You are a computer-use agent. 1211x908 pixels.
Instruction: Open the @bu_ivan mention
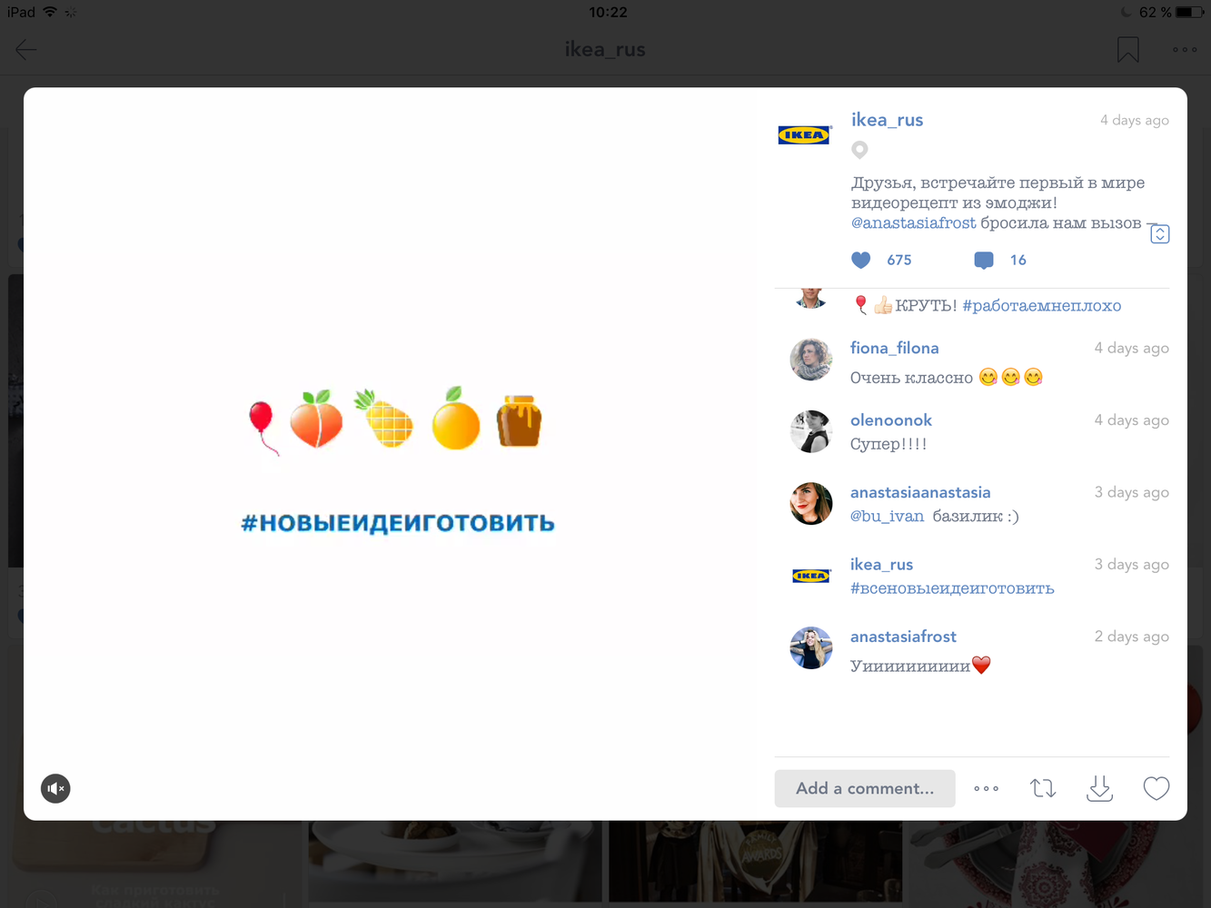pos(887,517)
